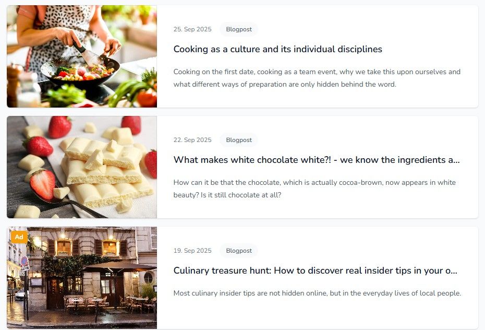This screenshot has width=485, height=330.
Task: Open the white chocolate and strawberries thumbnail
Action: click(x=82, y=167)
